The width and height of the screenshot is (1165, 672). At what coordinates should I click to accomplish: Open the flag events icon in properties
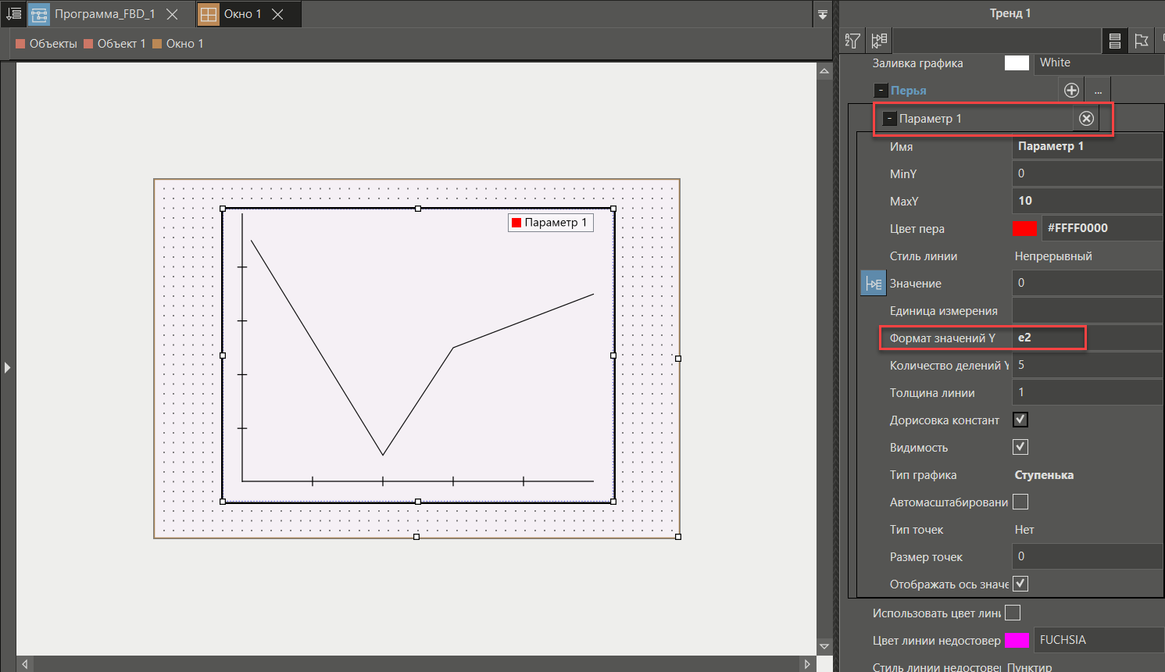[1142, 41]
